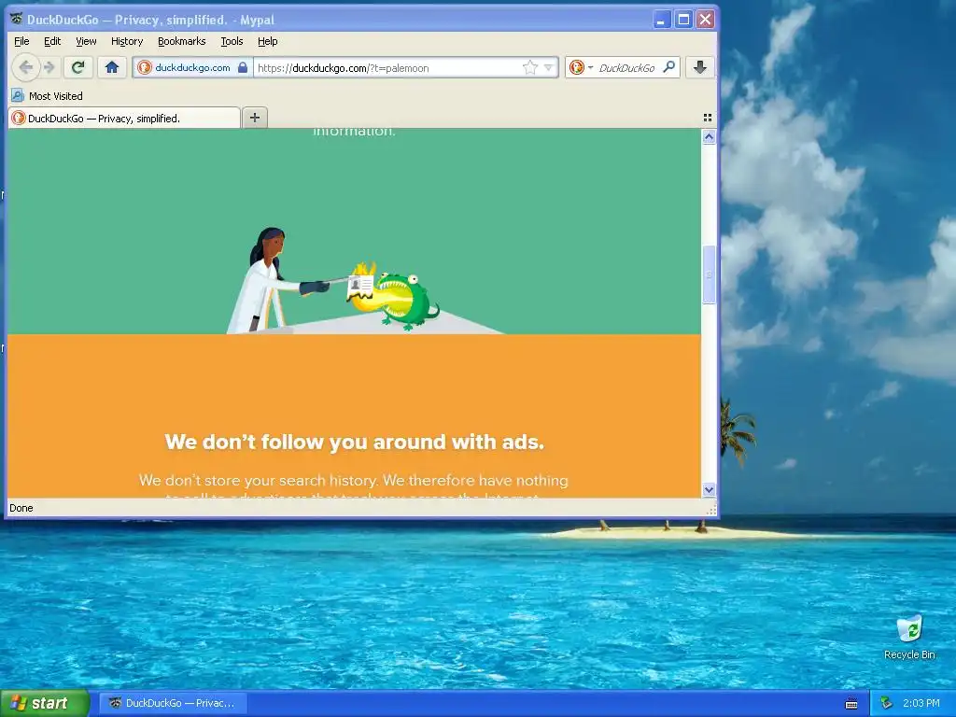Select the Recycle Bin desktop icon

point(909,638)
